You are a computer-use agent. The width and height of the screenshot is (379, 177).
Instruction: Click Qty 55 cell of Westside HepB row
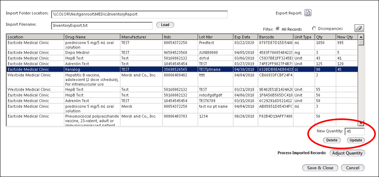click(x=325, y=89)
